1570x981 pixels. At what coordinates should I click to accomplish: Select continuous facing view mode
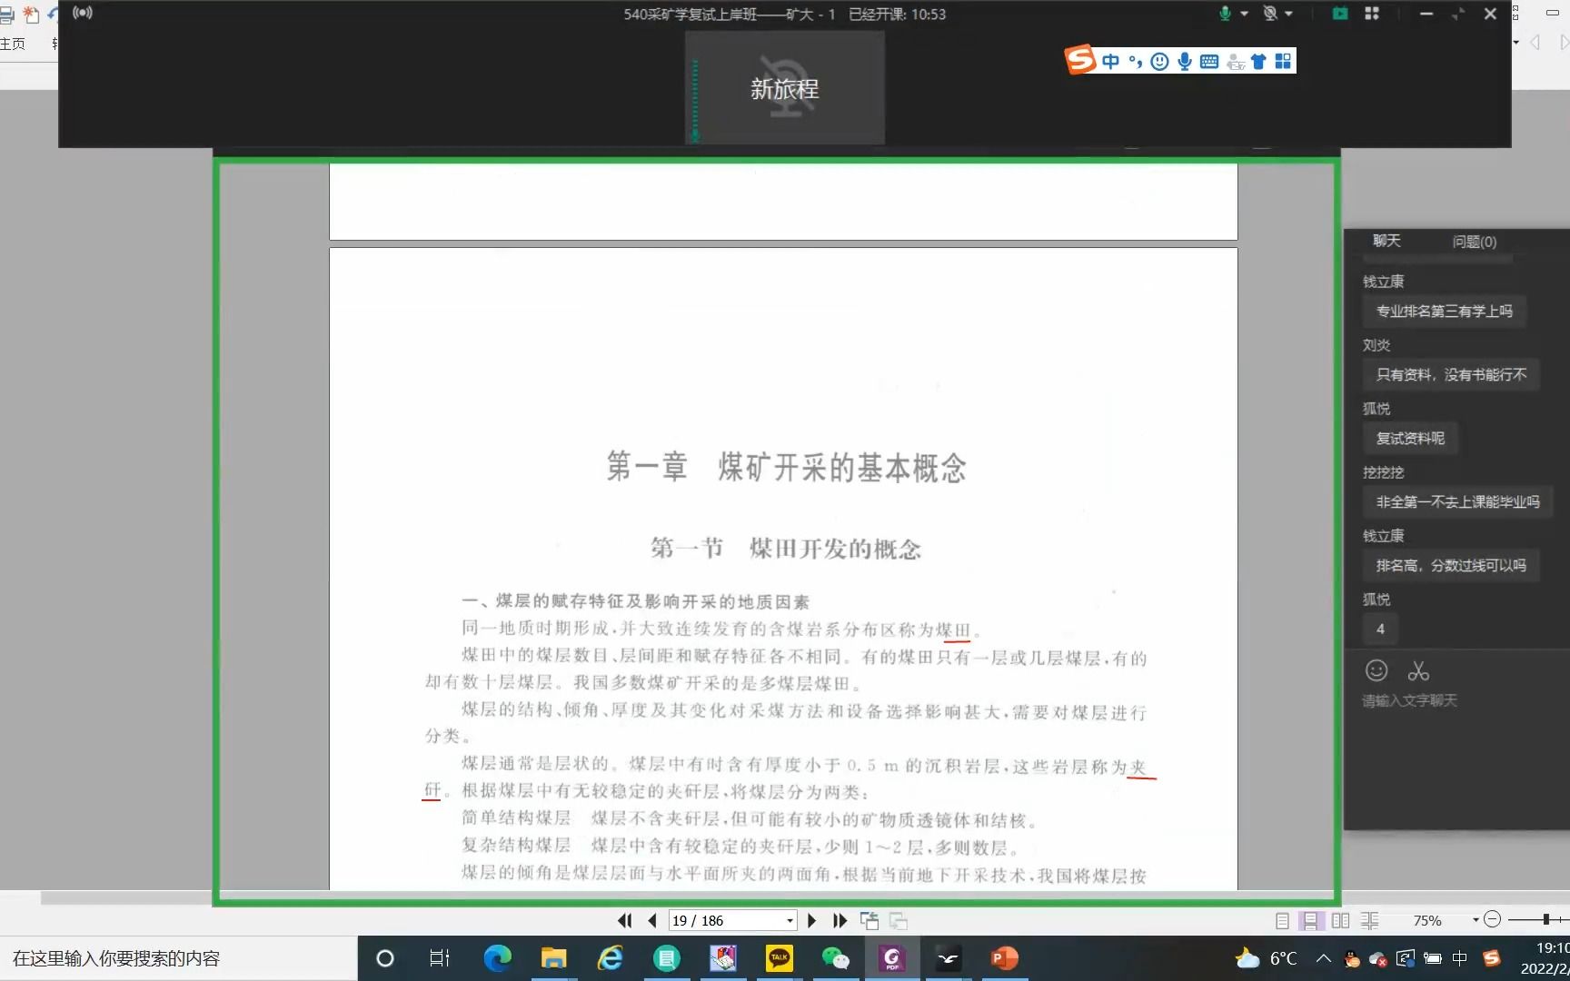(1369, 920)
